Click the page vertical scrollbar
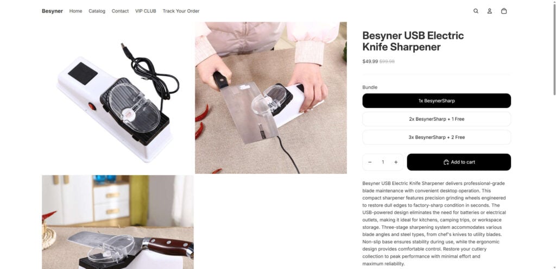The height and width of the screenshot is (269, 556). (554, 49)
